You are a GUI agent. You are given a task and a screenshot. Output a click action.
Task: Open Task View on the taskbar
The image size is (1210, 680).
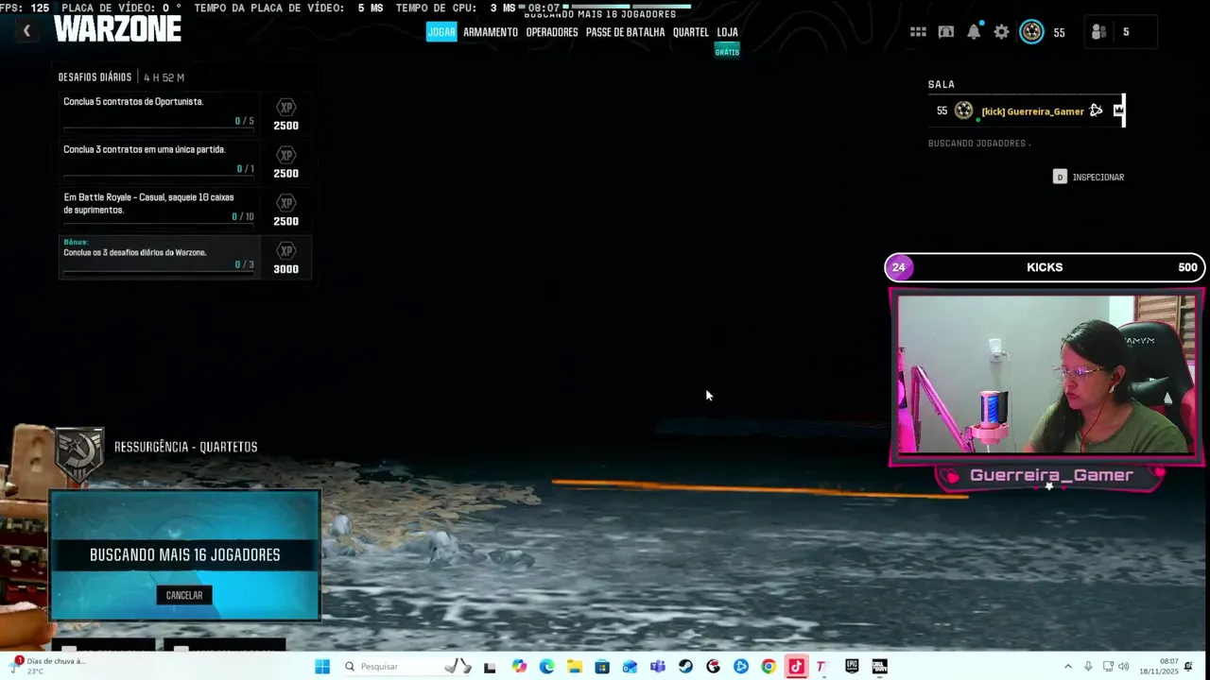click(490, 667)
